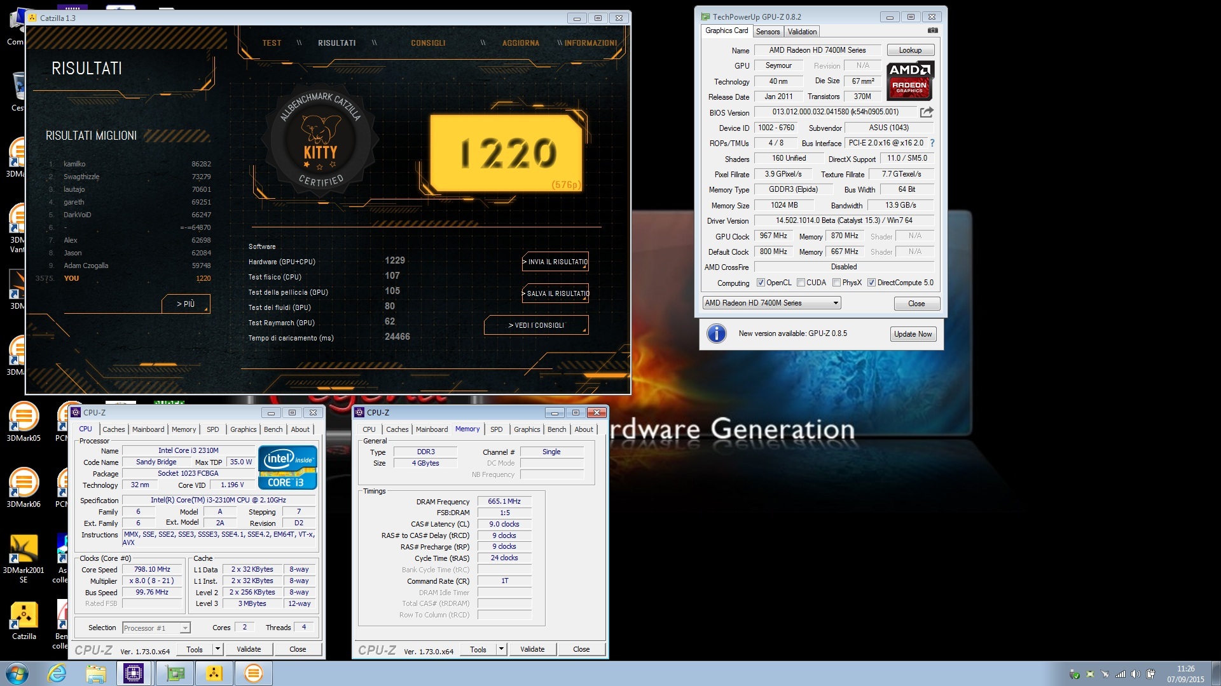Screen dimensions: 1221x686
Task: Open the Bench tab in left CPU-Z
Action: coord(273,429)
